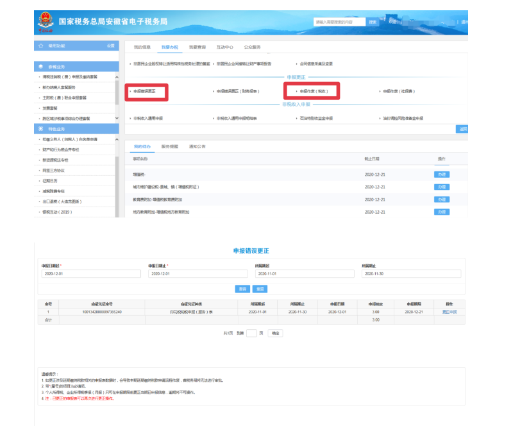
Task: Open 主附税（费）联合申报套餐
Action: pos(64,98)
